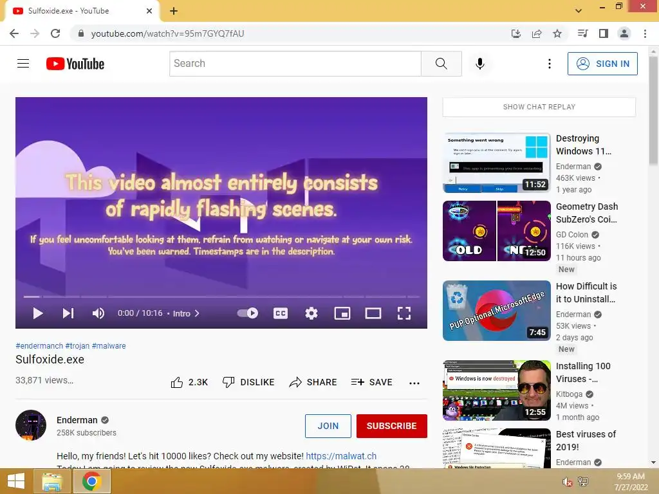Mute the video player volume
The height and width of the screenshot is (494, 659).
[x=98, y=313]
